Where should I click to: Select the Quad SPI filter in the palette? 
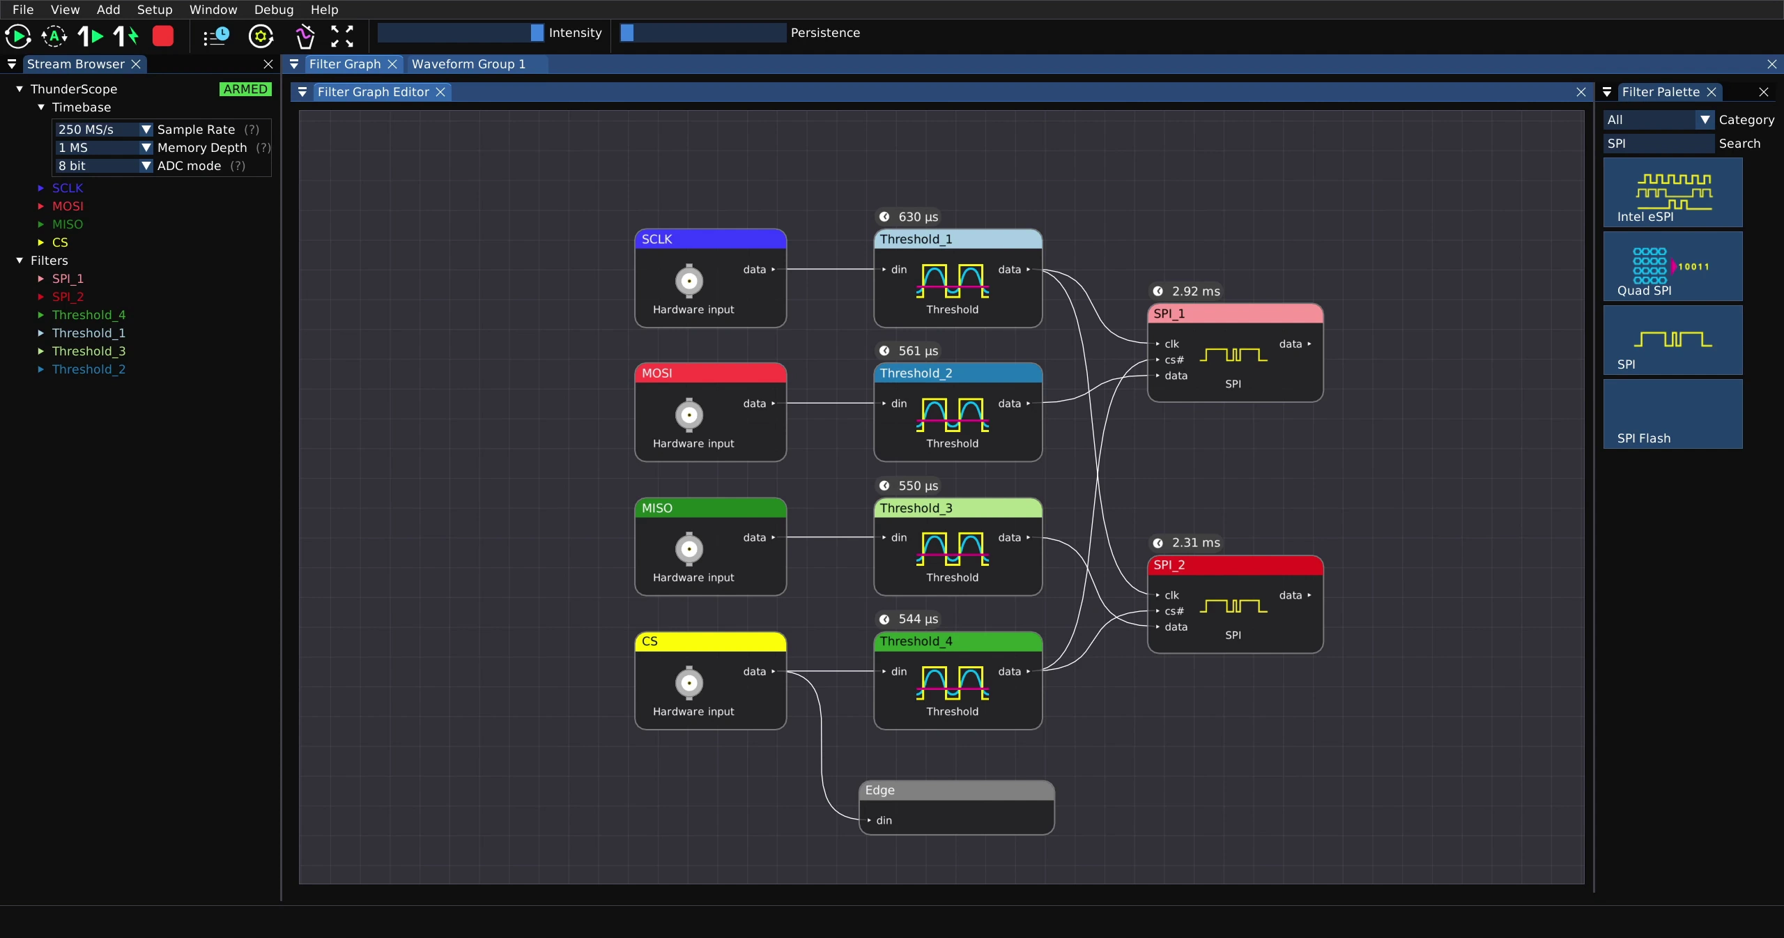tap(1672, 266)
